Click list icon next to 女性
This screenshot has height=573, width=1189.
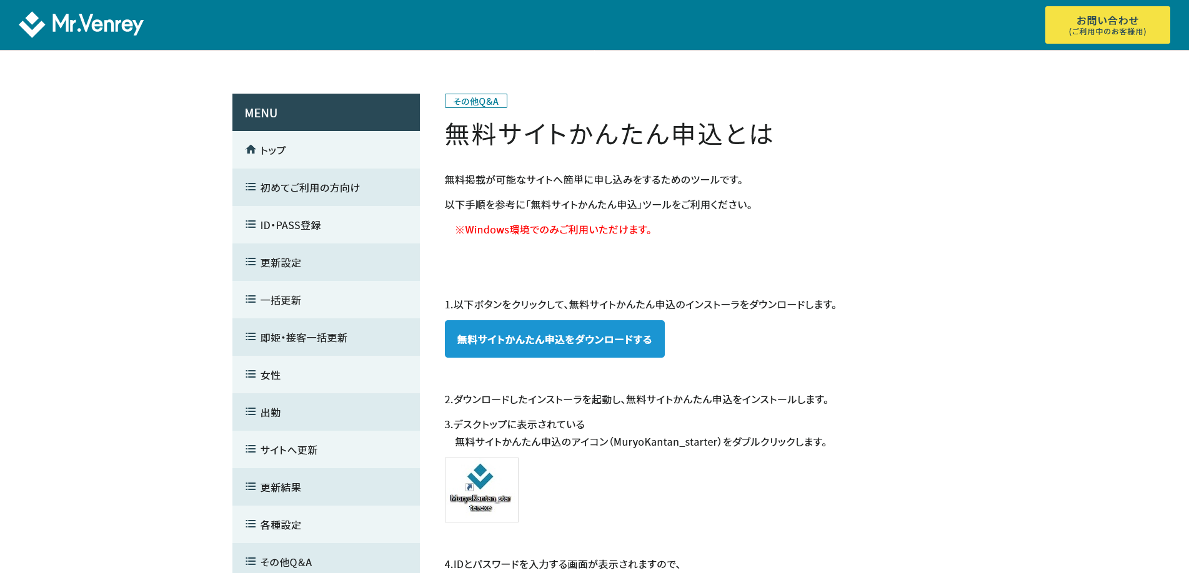[251, 374]
